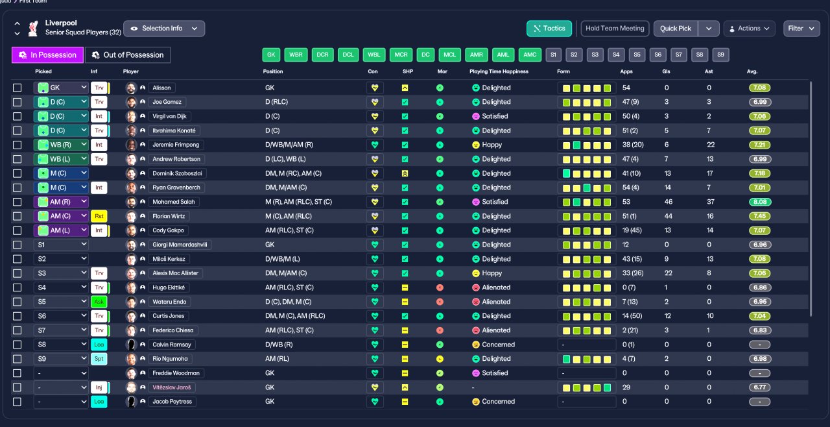Click Freddie Woodman's satisfied face icon
Screen dimensions: 830x427
tap(475, 373)
